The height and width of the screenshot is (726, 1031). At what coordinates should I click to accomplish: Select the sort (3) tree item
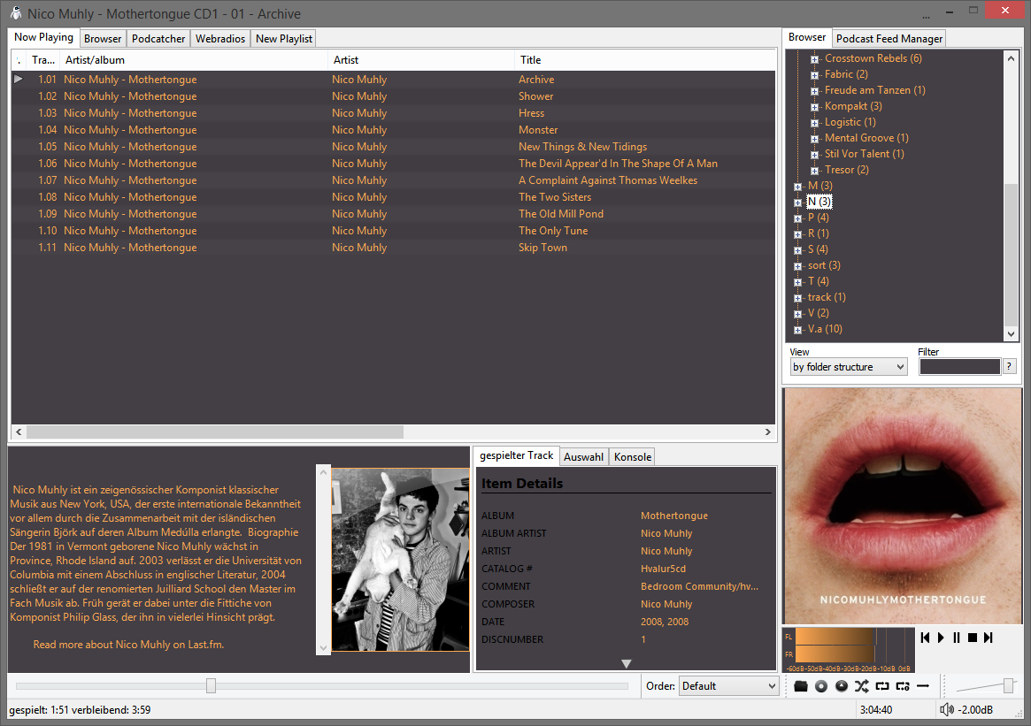tap(824, 265)
